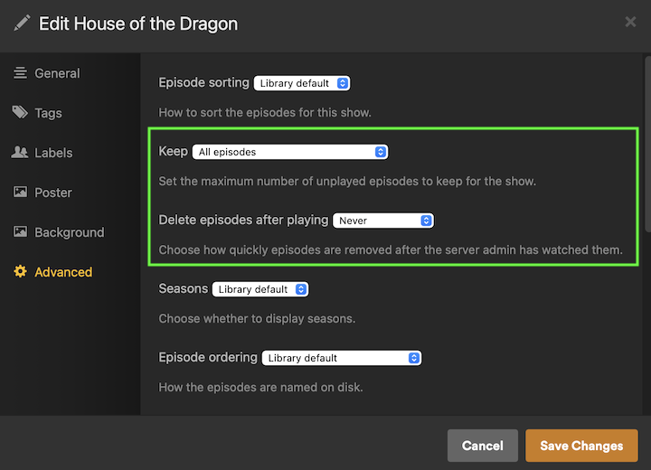Click Save Changes button
Viewport: 651px width, 470px height.
tap(581, 446)
